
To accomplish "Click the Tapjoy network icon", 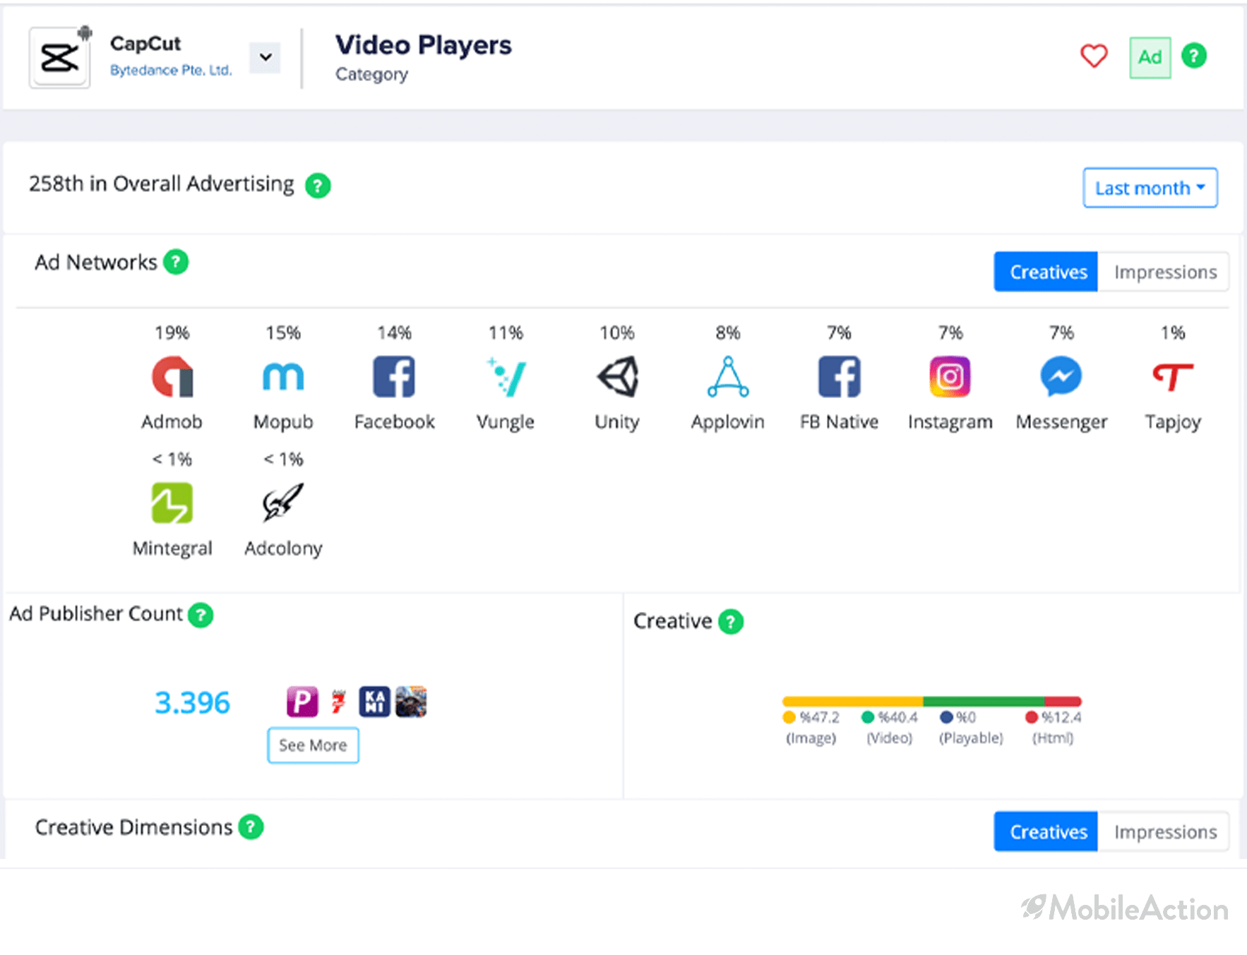I will (x=1173, y=377).
